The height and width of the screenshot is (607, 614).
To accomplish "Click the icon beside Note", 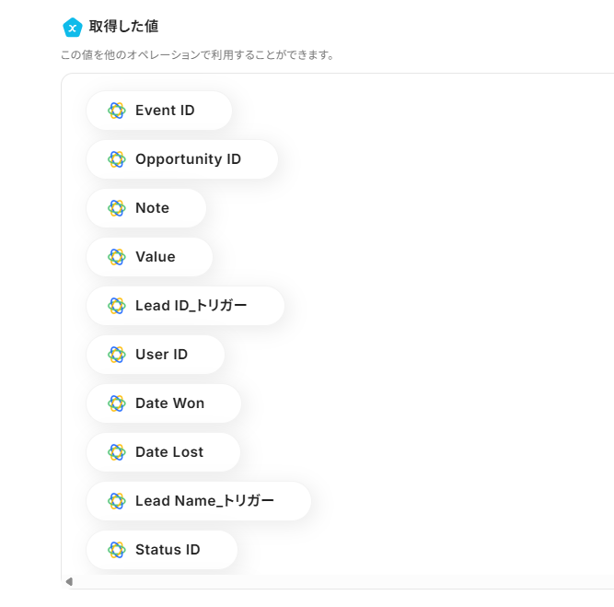I will (117, 208).
